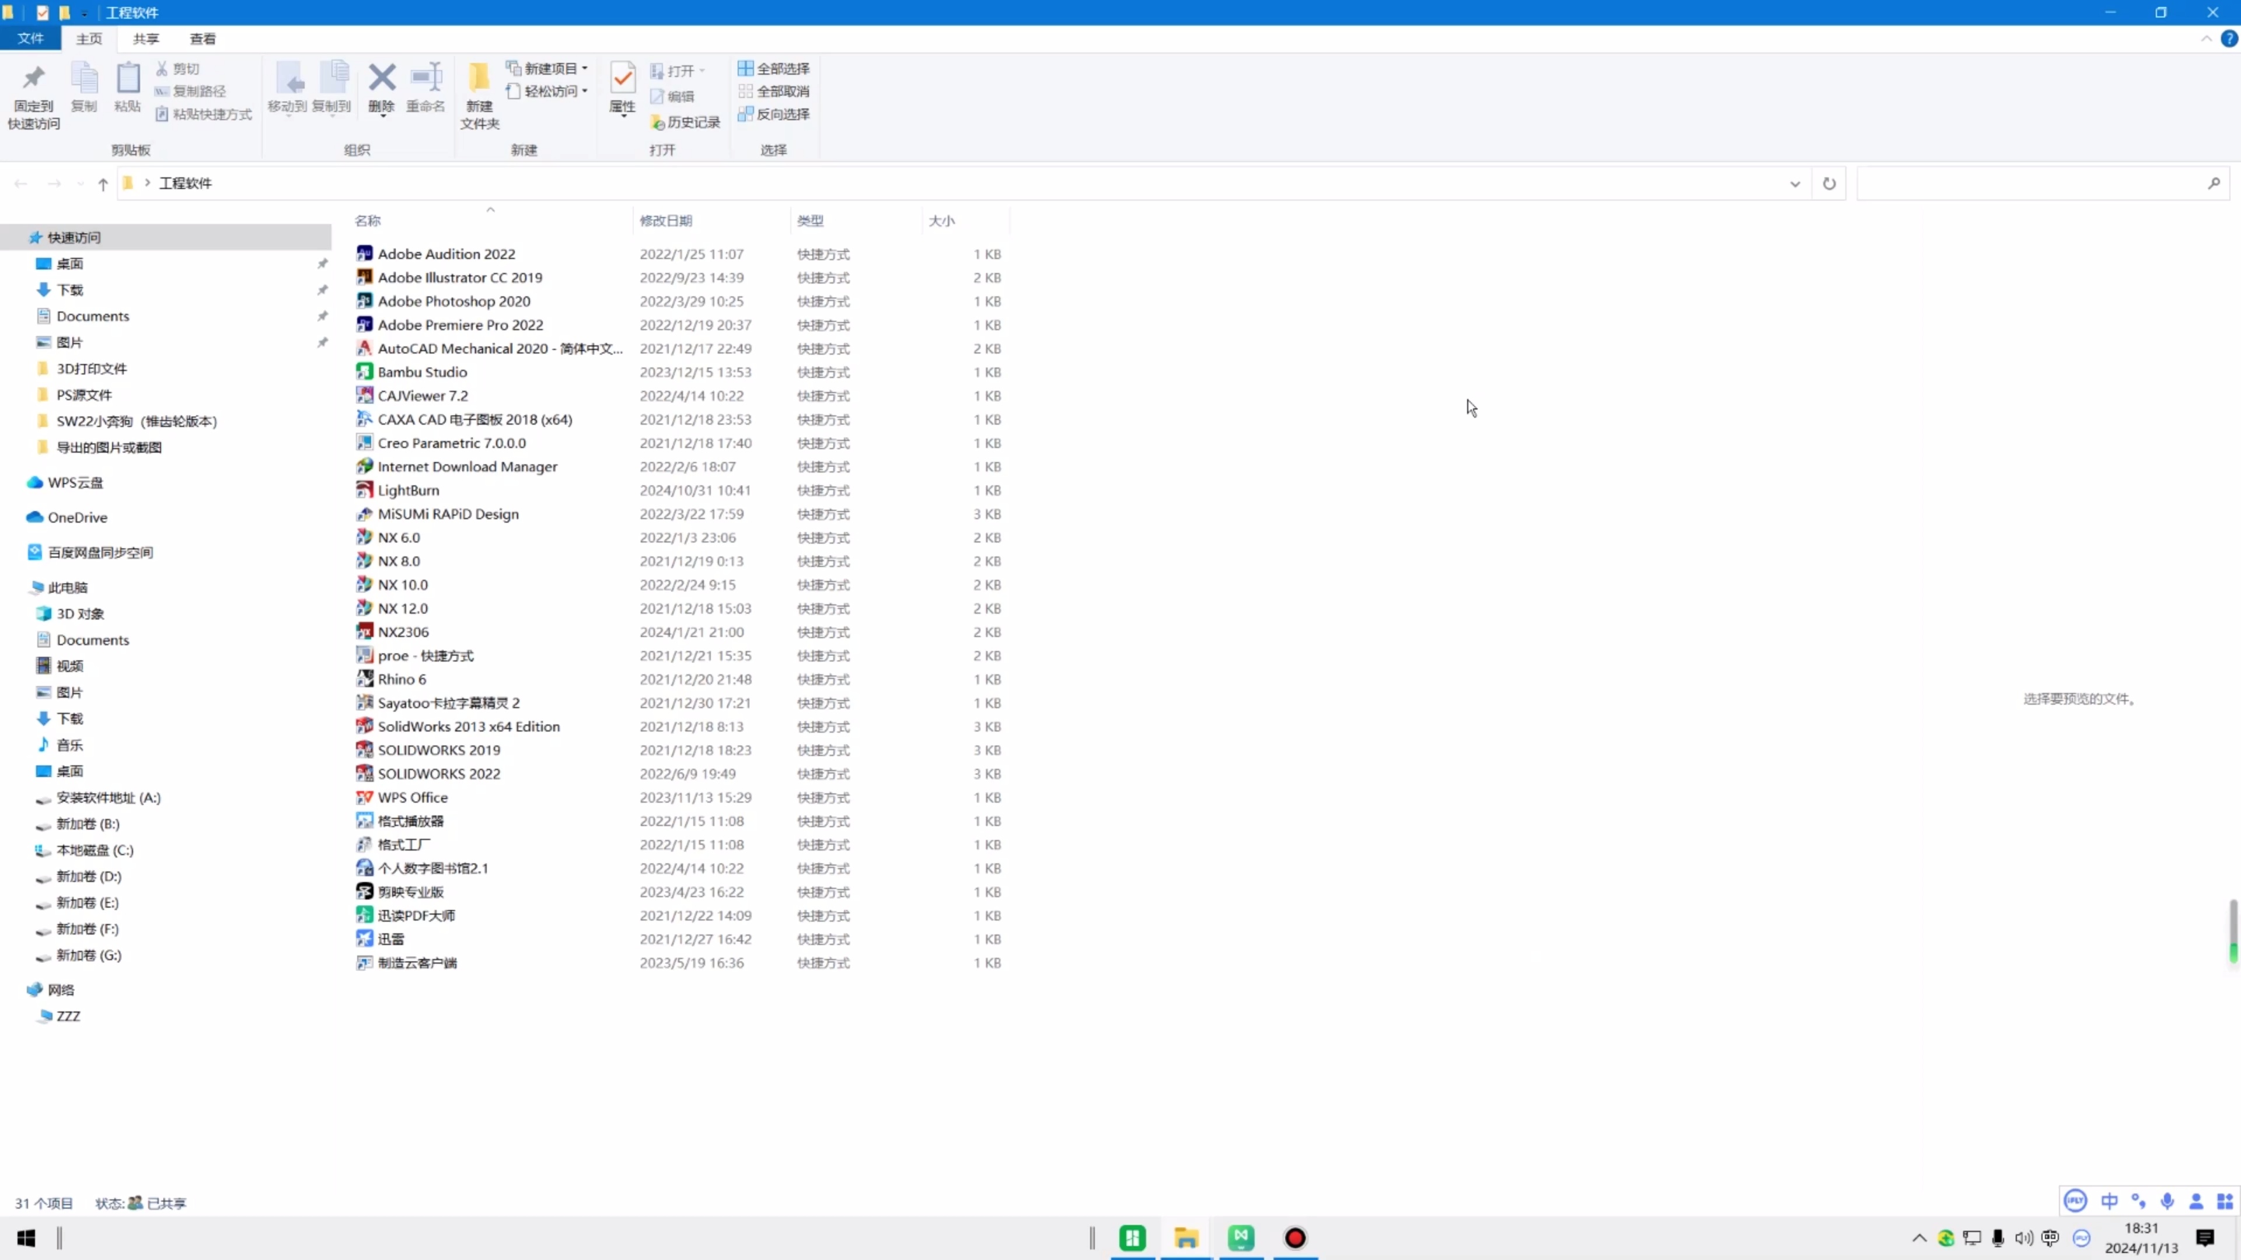Screen dimensions: 2241x1260
Task: Click Invert Selection (反向选择)
Action: click(773, 114)
